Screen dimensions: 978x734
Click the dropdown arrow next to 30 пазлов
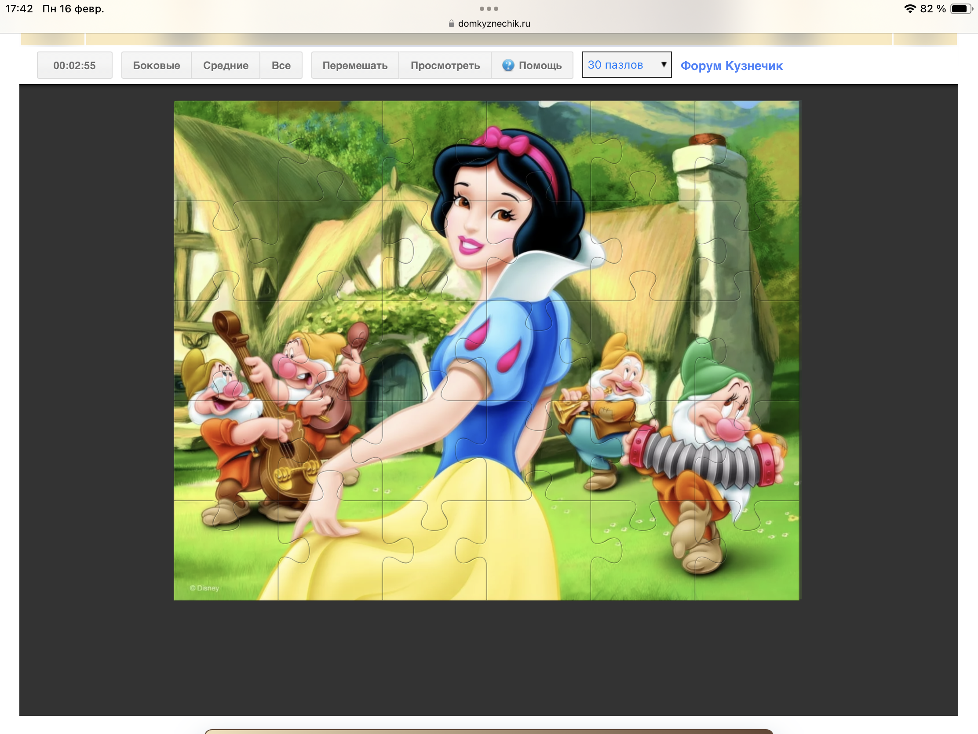663,65
